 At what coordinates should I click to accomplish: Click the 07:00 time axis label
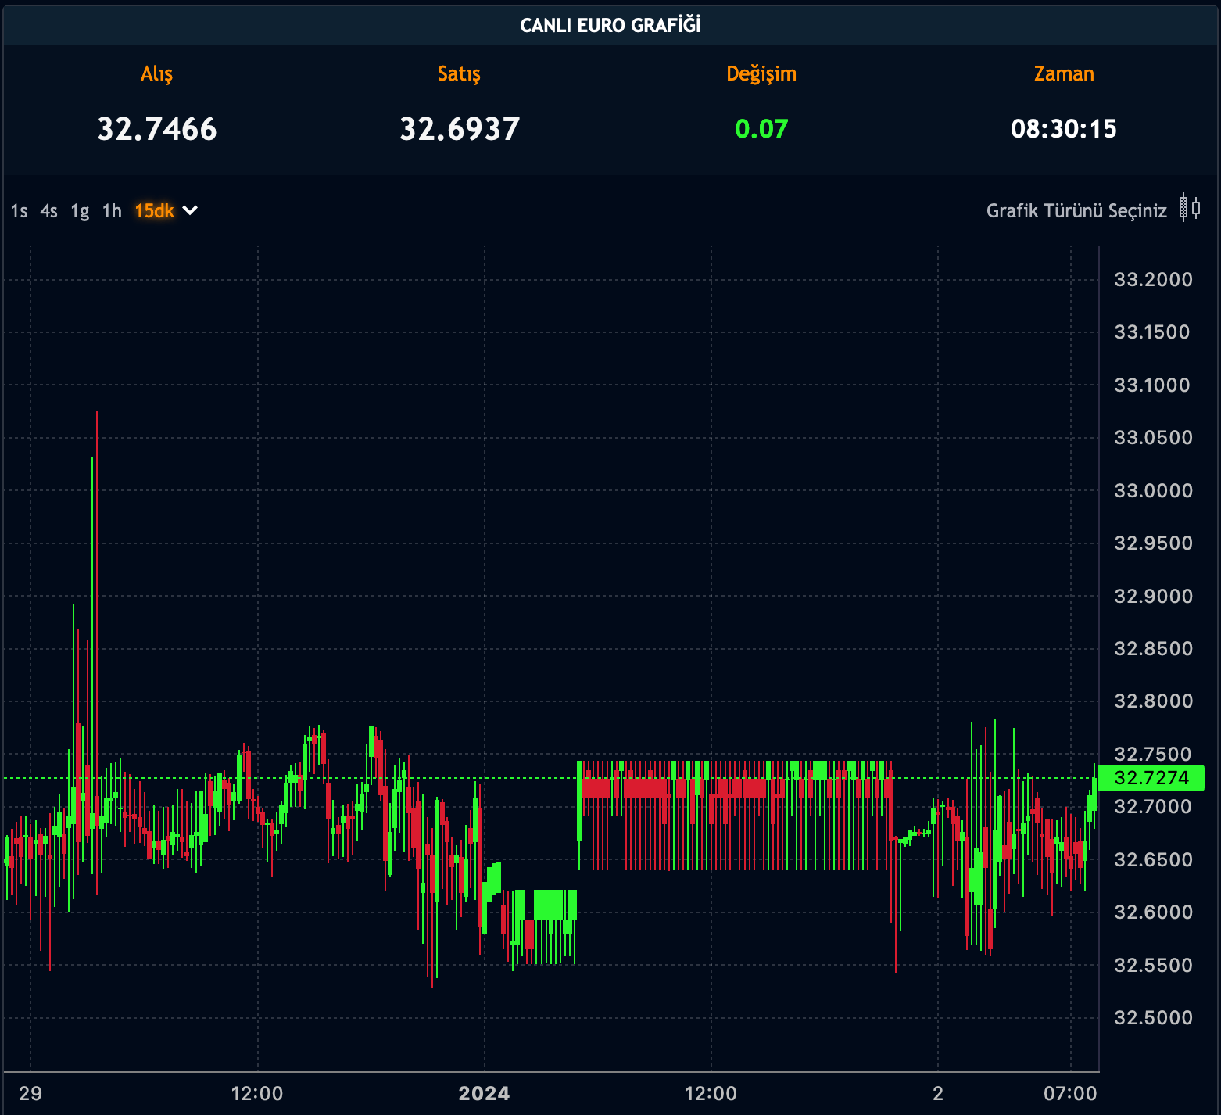[x=1070, y=1094]
